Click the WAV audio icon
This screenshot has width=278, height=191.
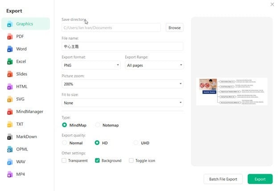[x=10, y=162]
